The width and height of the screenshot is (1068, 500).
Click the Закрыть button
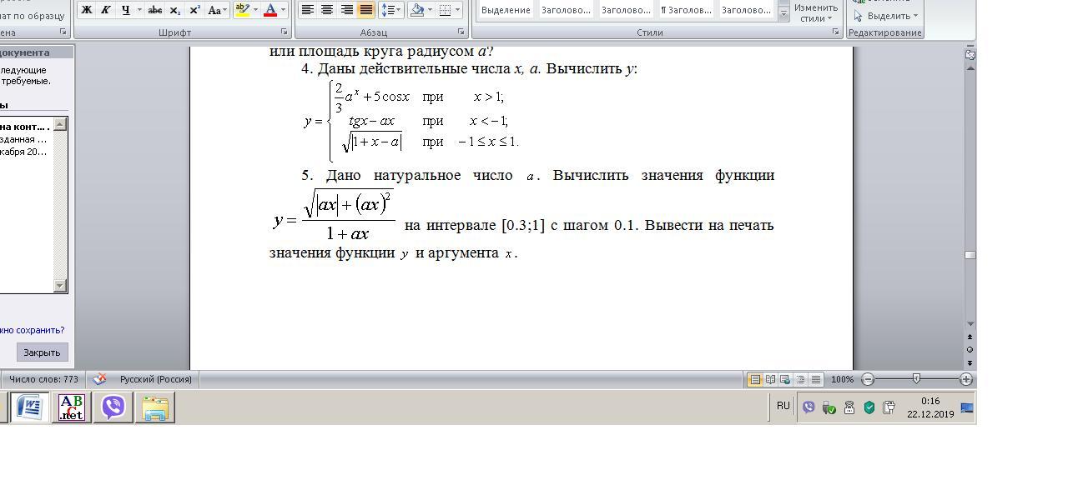42,352
